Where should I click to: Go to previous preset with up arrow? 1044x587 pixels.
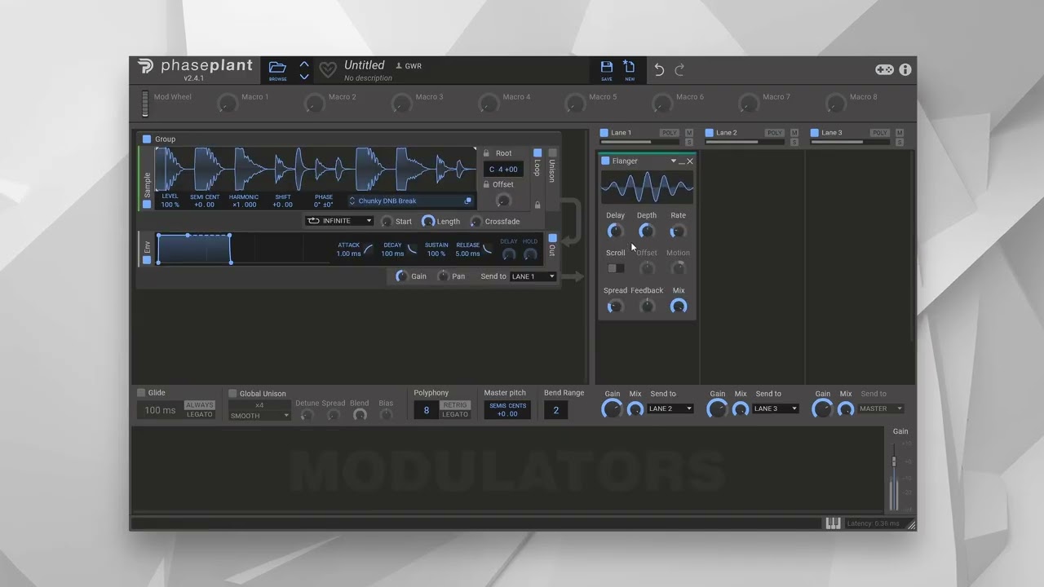click(304, 64)
